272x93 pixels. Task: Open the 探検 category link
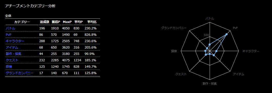(9, 67)
